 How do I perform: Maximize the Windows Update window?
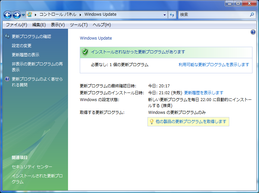click(x=238, y=3)
